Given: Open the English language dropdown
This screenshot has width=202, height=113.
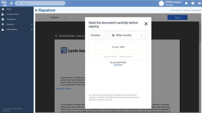Looking at the screenshot, I should tap(58, 18).
